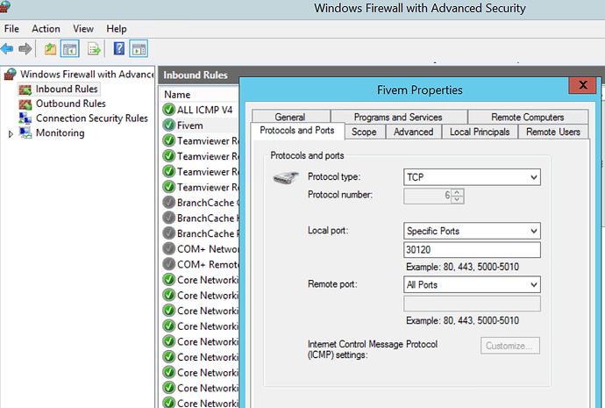
Task: Switch to Local Principals tab
Action: coord(480,132)
